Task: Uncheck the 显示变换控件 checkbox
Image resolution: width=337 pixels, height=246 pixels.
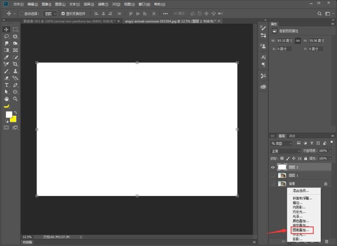Action: click(x=63, y=14)
